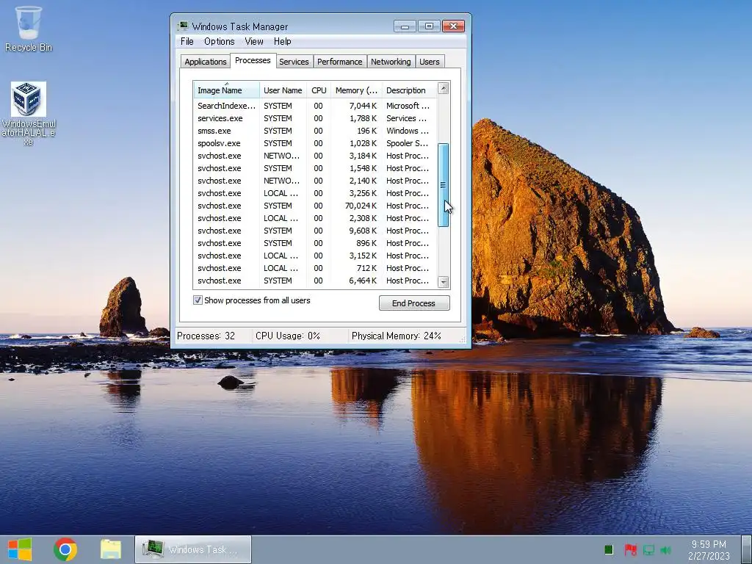752x564 pixels.
Task: Select the SearchIndexe... process row
Action: point(315,106)
